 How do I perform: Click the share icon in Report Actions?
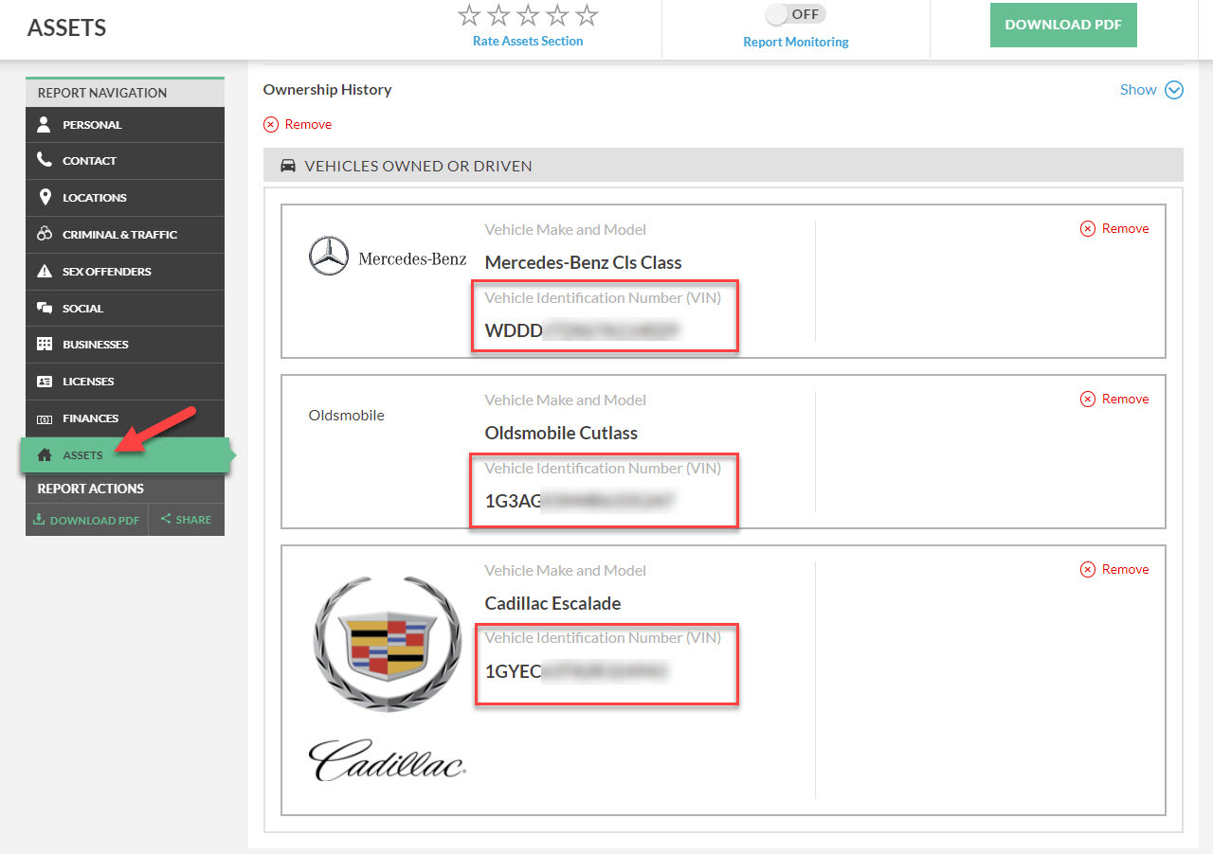(166, 519)
